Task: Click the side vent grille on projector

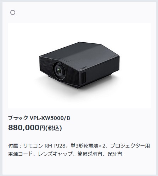Action: click(83, 77)
